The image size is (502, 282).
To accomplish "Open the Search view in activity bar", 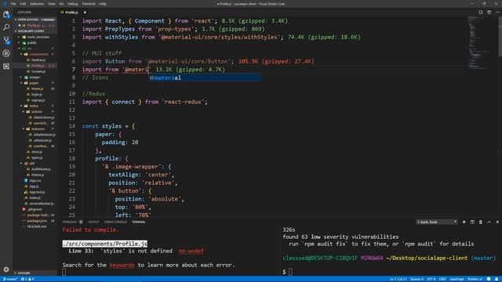I will 6,27.
